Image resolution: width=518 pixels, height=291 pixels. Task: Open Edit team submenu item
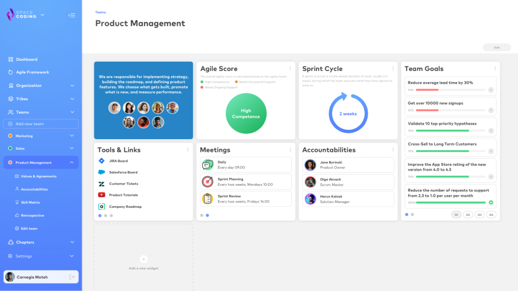pyautogui.click(x=26, y=228)
